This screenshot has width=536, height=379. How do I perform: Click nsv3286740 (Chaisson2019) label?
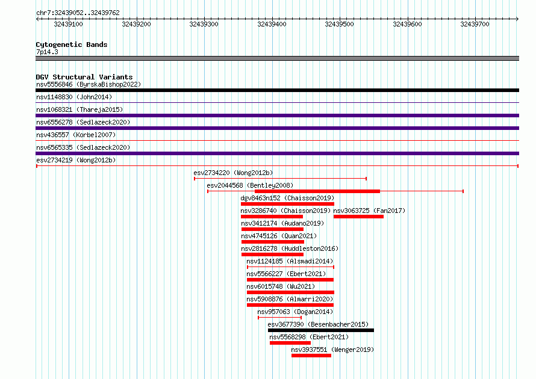click(286, 211)
